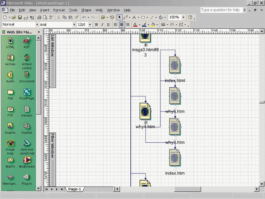Image resolution: width=265 pixels, height=199 pixels.
Task: Open the font size dropdown
Action: 90,25
